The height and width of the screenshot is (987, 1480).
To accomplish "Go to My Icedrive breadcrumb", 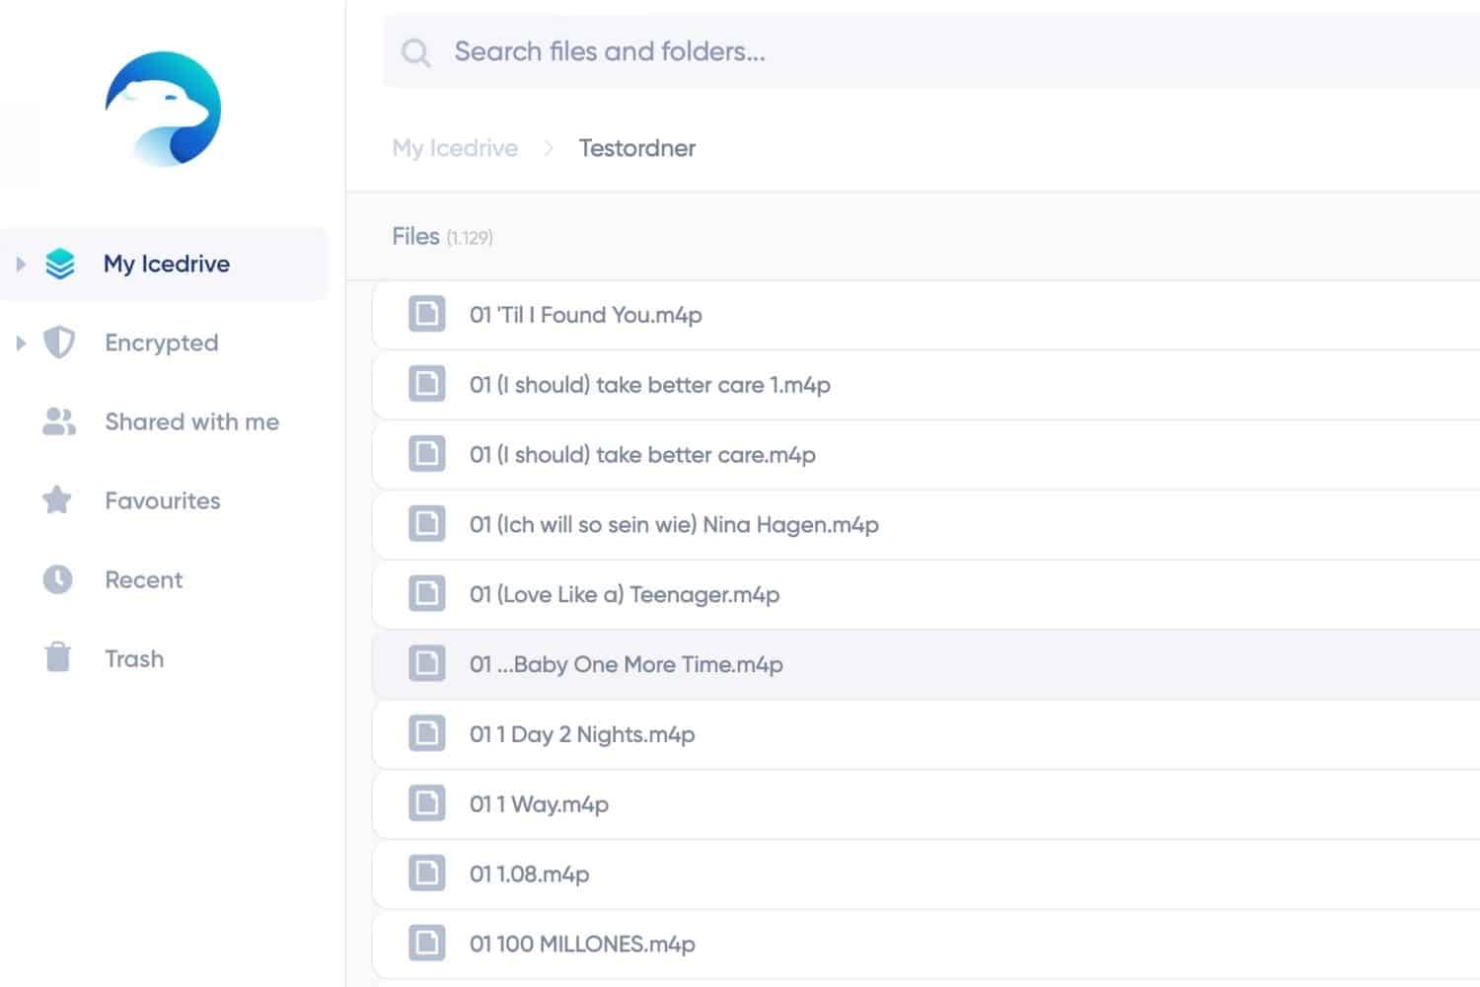I will pos(455,148).
